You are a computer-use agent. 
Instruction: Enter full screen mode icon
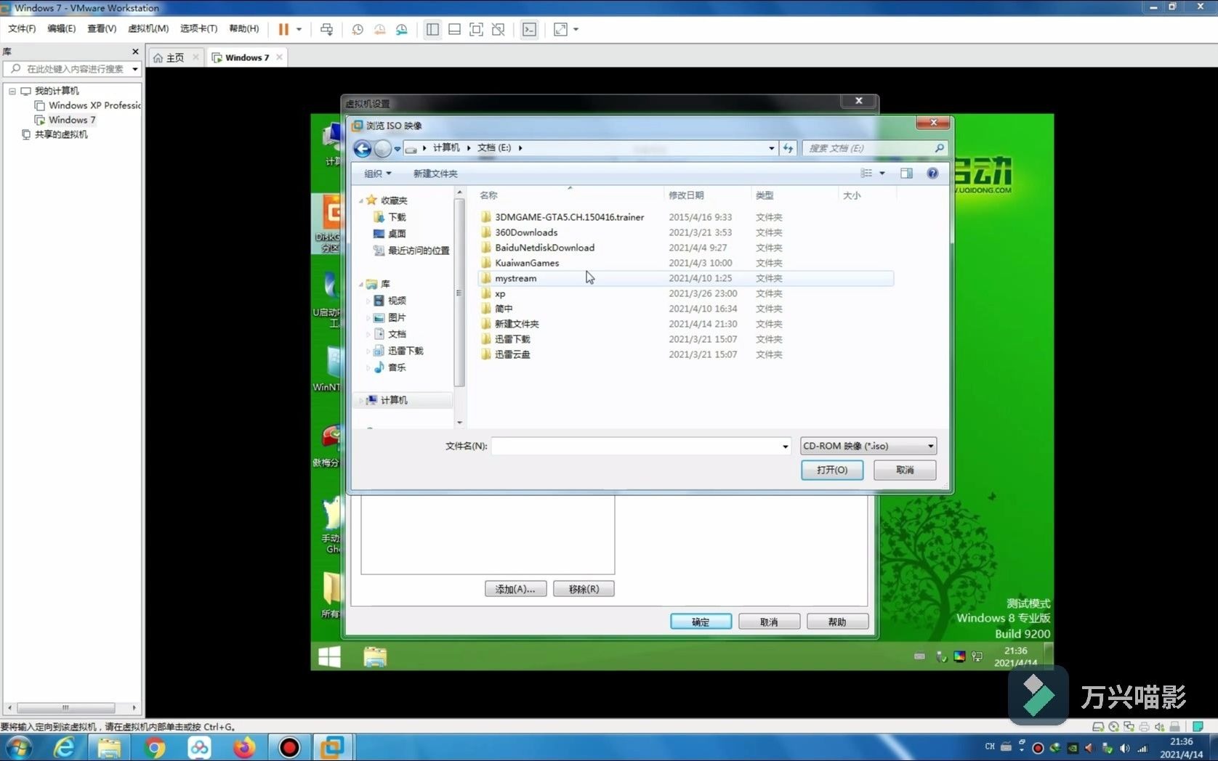click(x=476, y=29)
